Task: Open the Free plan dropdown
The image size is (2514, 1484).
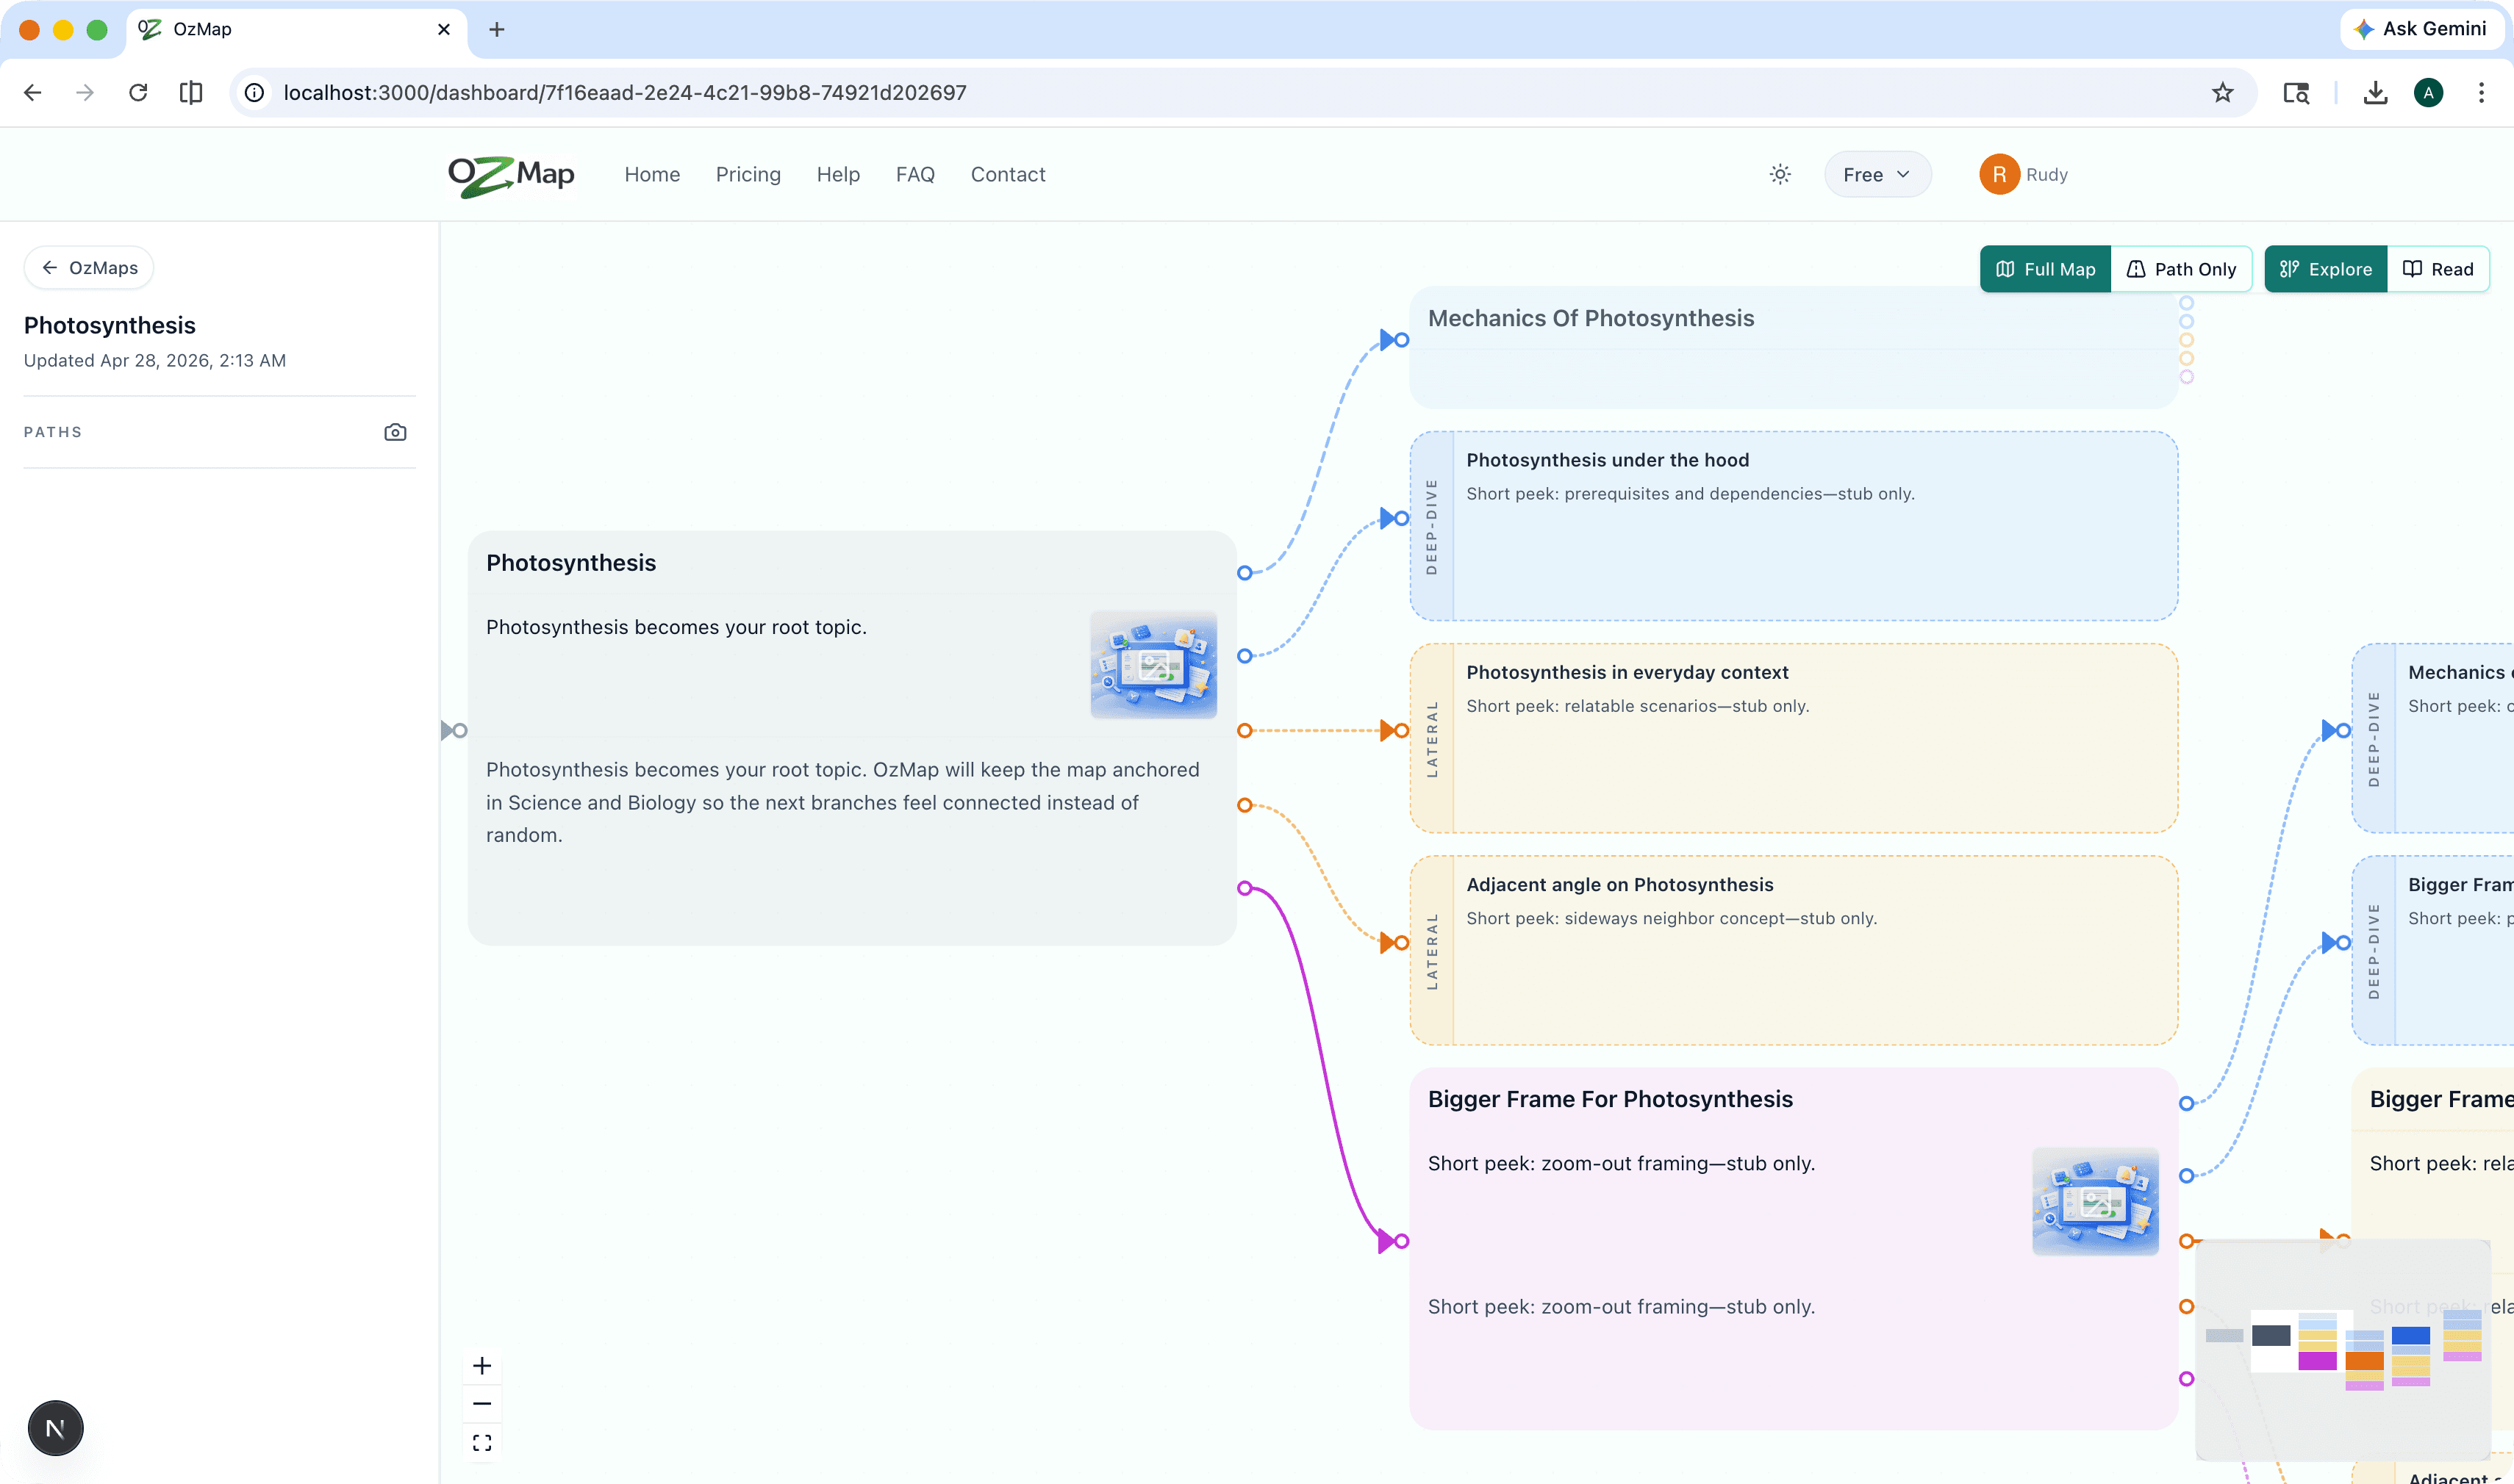Action: click(1877, 174)
